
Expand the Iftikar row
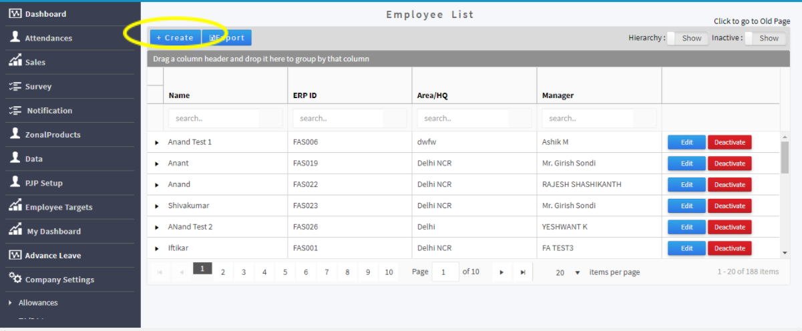click(157, 248)
